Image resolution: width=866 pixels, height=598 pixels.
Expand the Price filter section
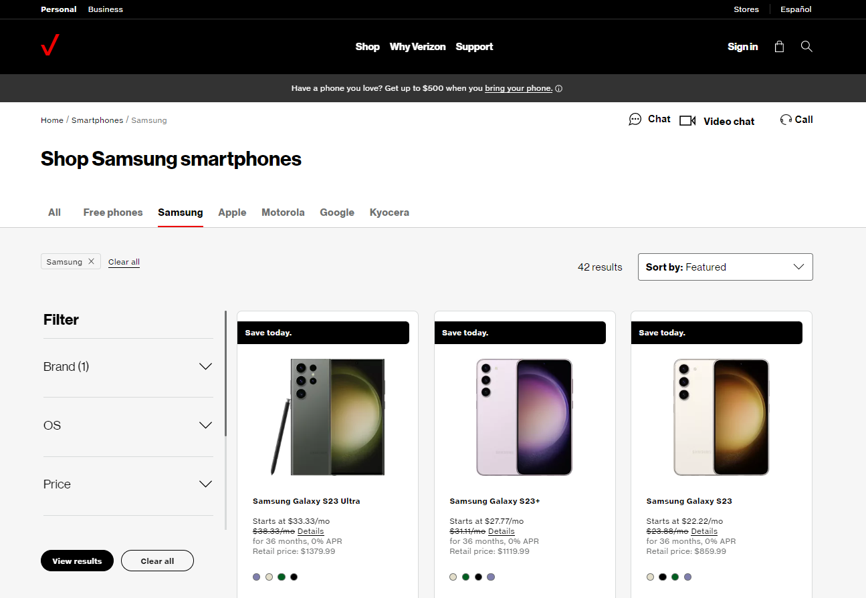click(x=128, y=484)
